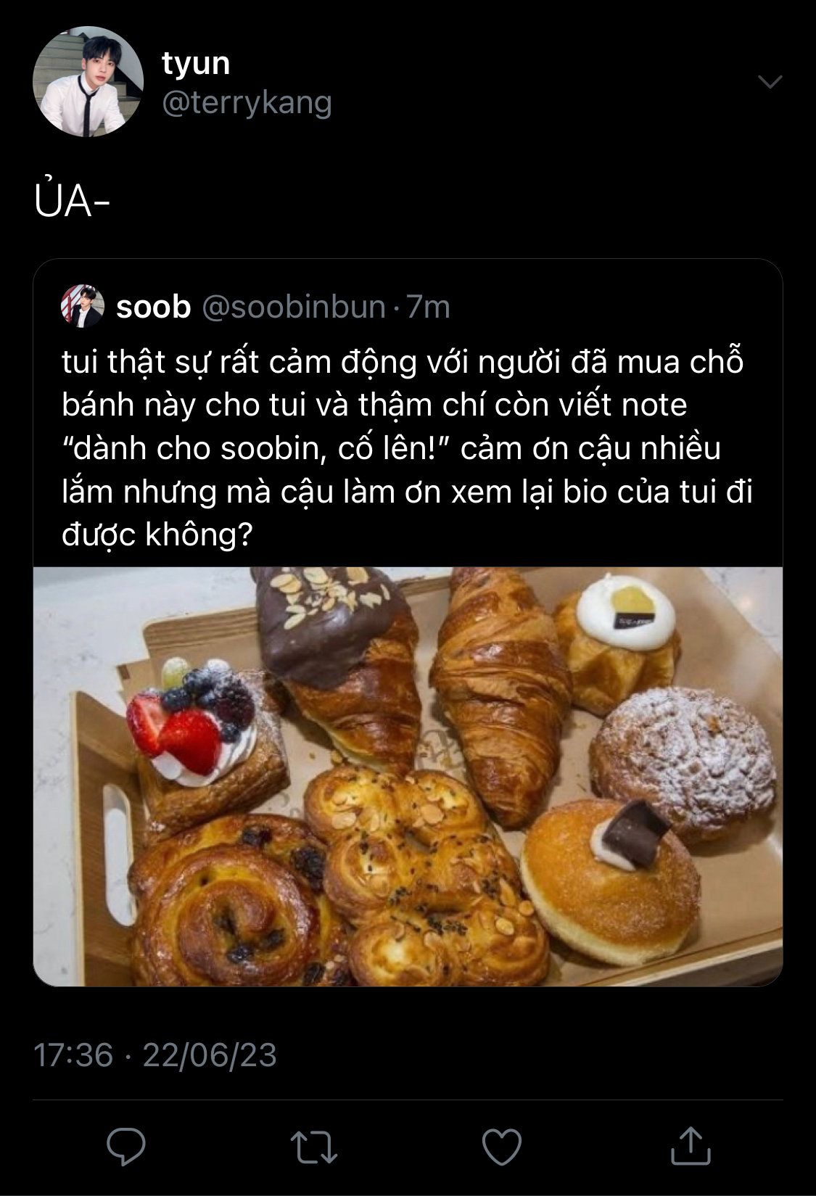Image resolution: width=816 pixels, height=1196 pixels.
Task: Tap the display name tyun
Action: coord(196,63)
